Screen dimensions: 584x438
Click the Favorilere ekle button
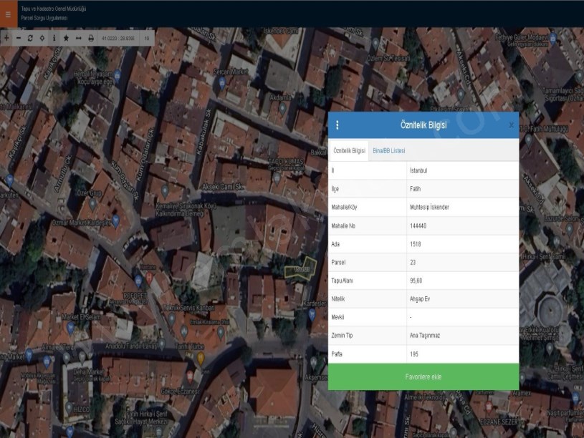(x=423, y=376)
